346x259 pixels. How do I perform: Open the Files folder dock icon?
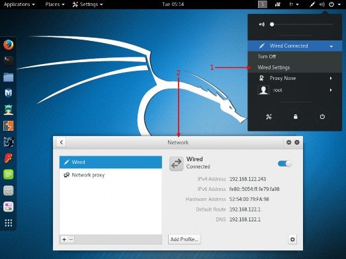point(9,77)
